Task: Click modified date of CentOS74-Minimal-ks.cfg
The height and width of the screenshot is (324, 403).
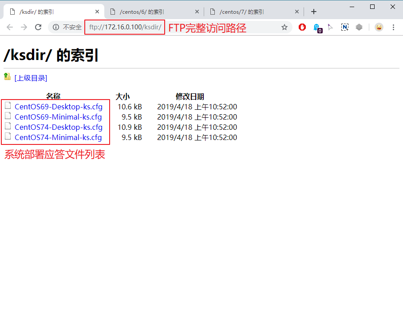Action: click(197, 137)
